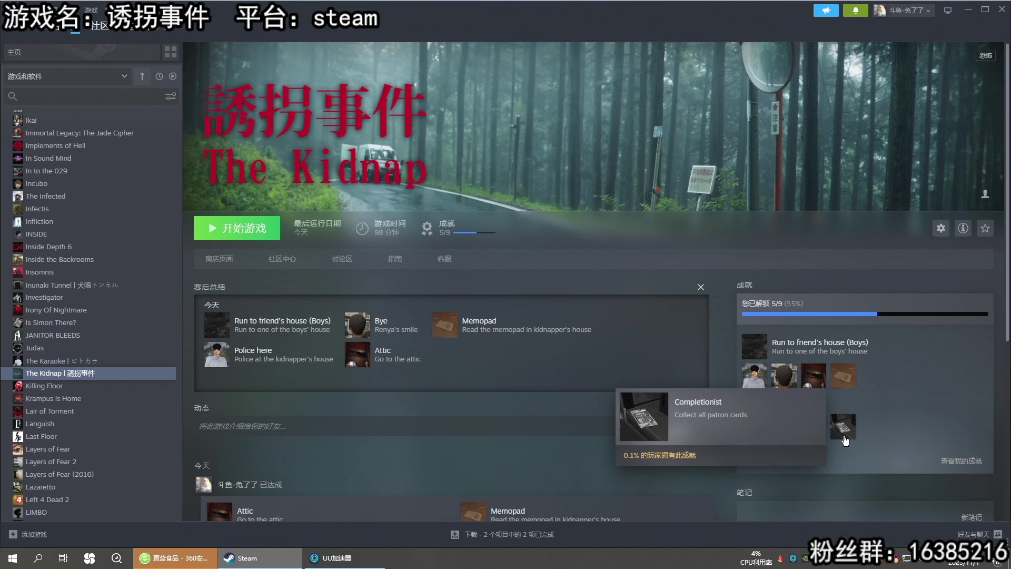
Task: Open game info icon
Action: click(963, 228)
